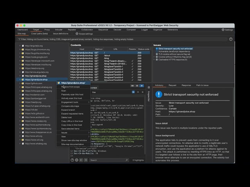Switch to the Proxy tab
The height and width of the screenshot is (187, 250).
coord(47,30)
